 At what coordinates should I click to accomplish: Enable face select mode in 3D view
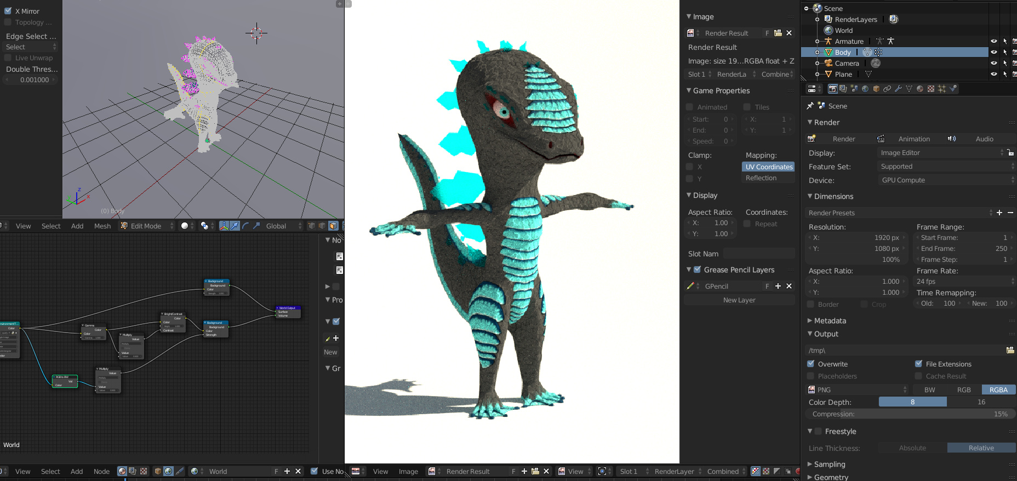click(333, 226)
